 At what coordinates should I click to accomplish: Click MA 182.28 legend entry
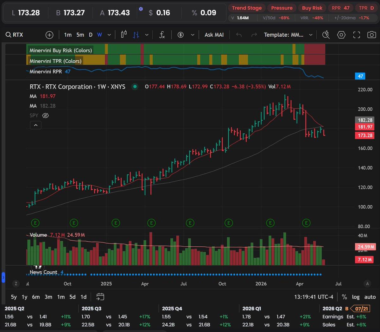42,106
